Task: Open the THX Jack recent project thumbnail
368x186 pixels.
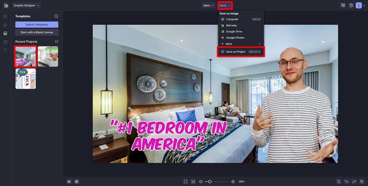Action: [x=26, y=79]
